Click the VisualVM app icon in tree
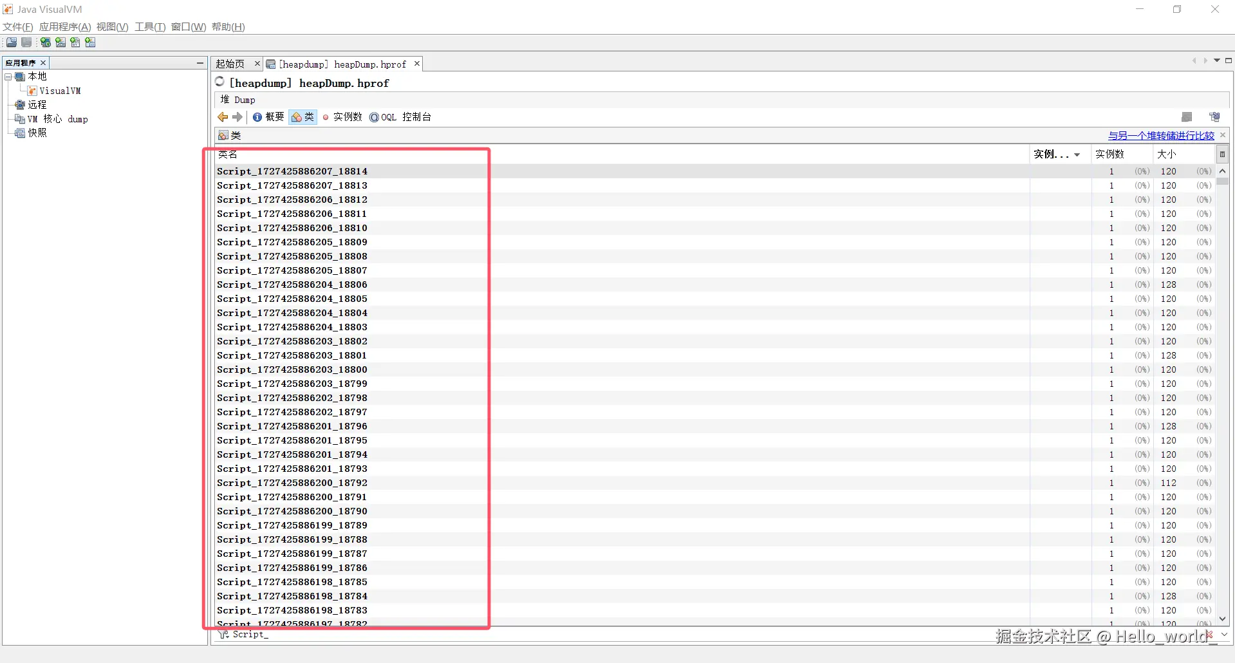This screenshot has width=1235, height=663. 32,91
